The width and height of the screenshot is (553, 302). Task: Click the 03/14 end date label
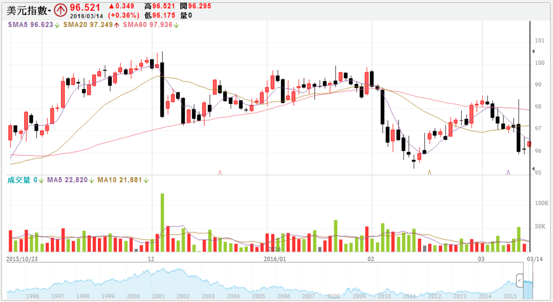coord(535,259)
